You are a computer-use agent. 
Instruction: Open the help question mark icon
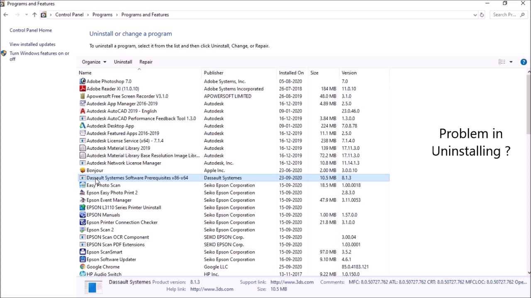pyautogui.click(x=524, y=62)
